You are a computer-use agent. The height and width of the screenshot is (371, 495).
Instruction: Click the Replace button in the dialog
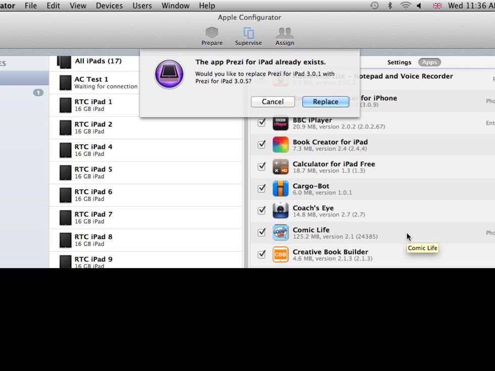325,101
